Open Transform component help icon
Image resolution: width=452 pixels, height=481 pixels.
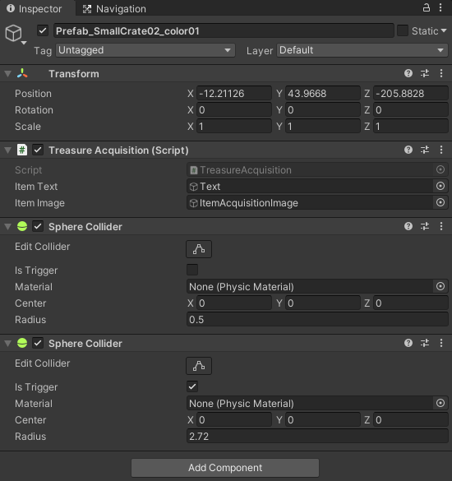pyautogui.click(x=408, y=73)
